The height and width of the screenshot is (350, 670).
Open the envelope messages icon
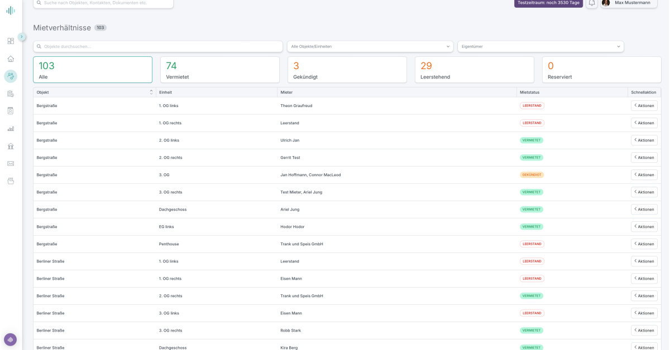click(11, 163)
